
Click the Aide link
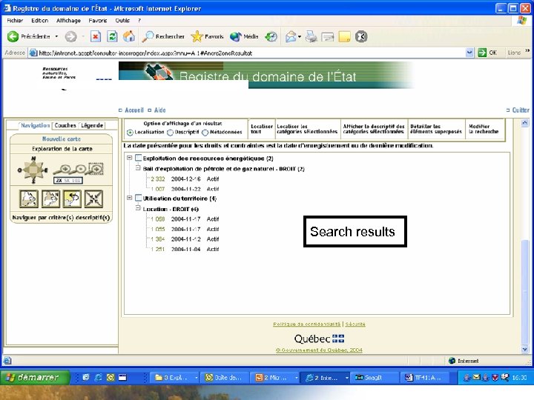coord(159,110)
